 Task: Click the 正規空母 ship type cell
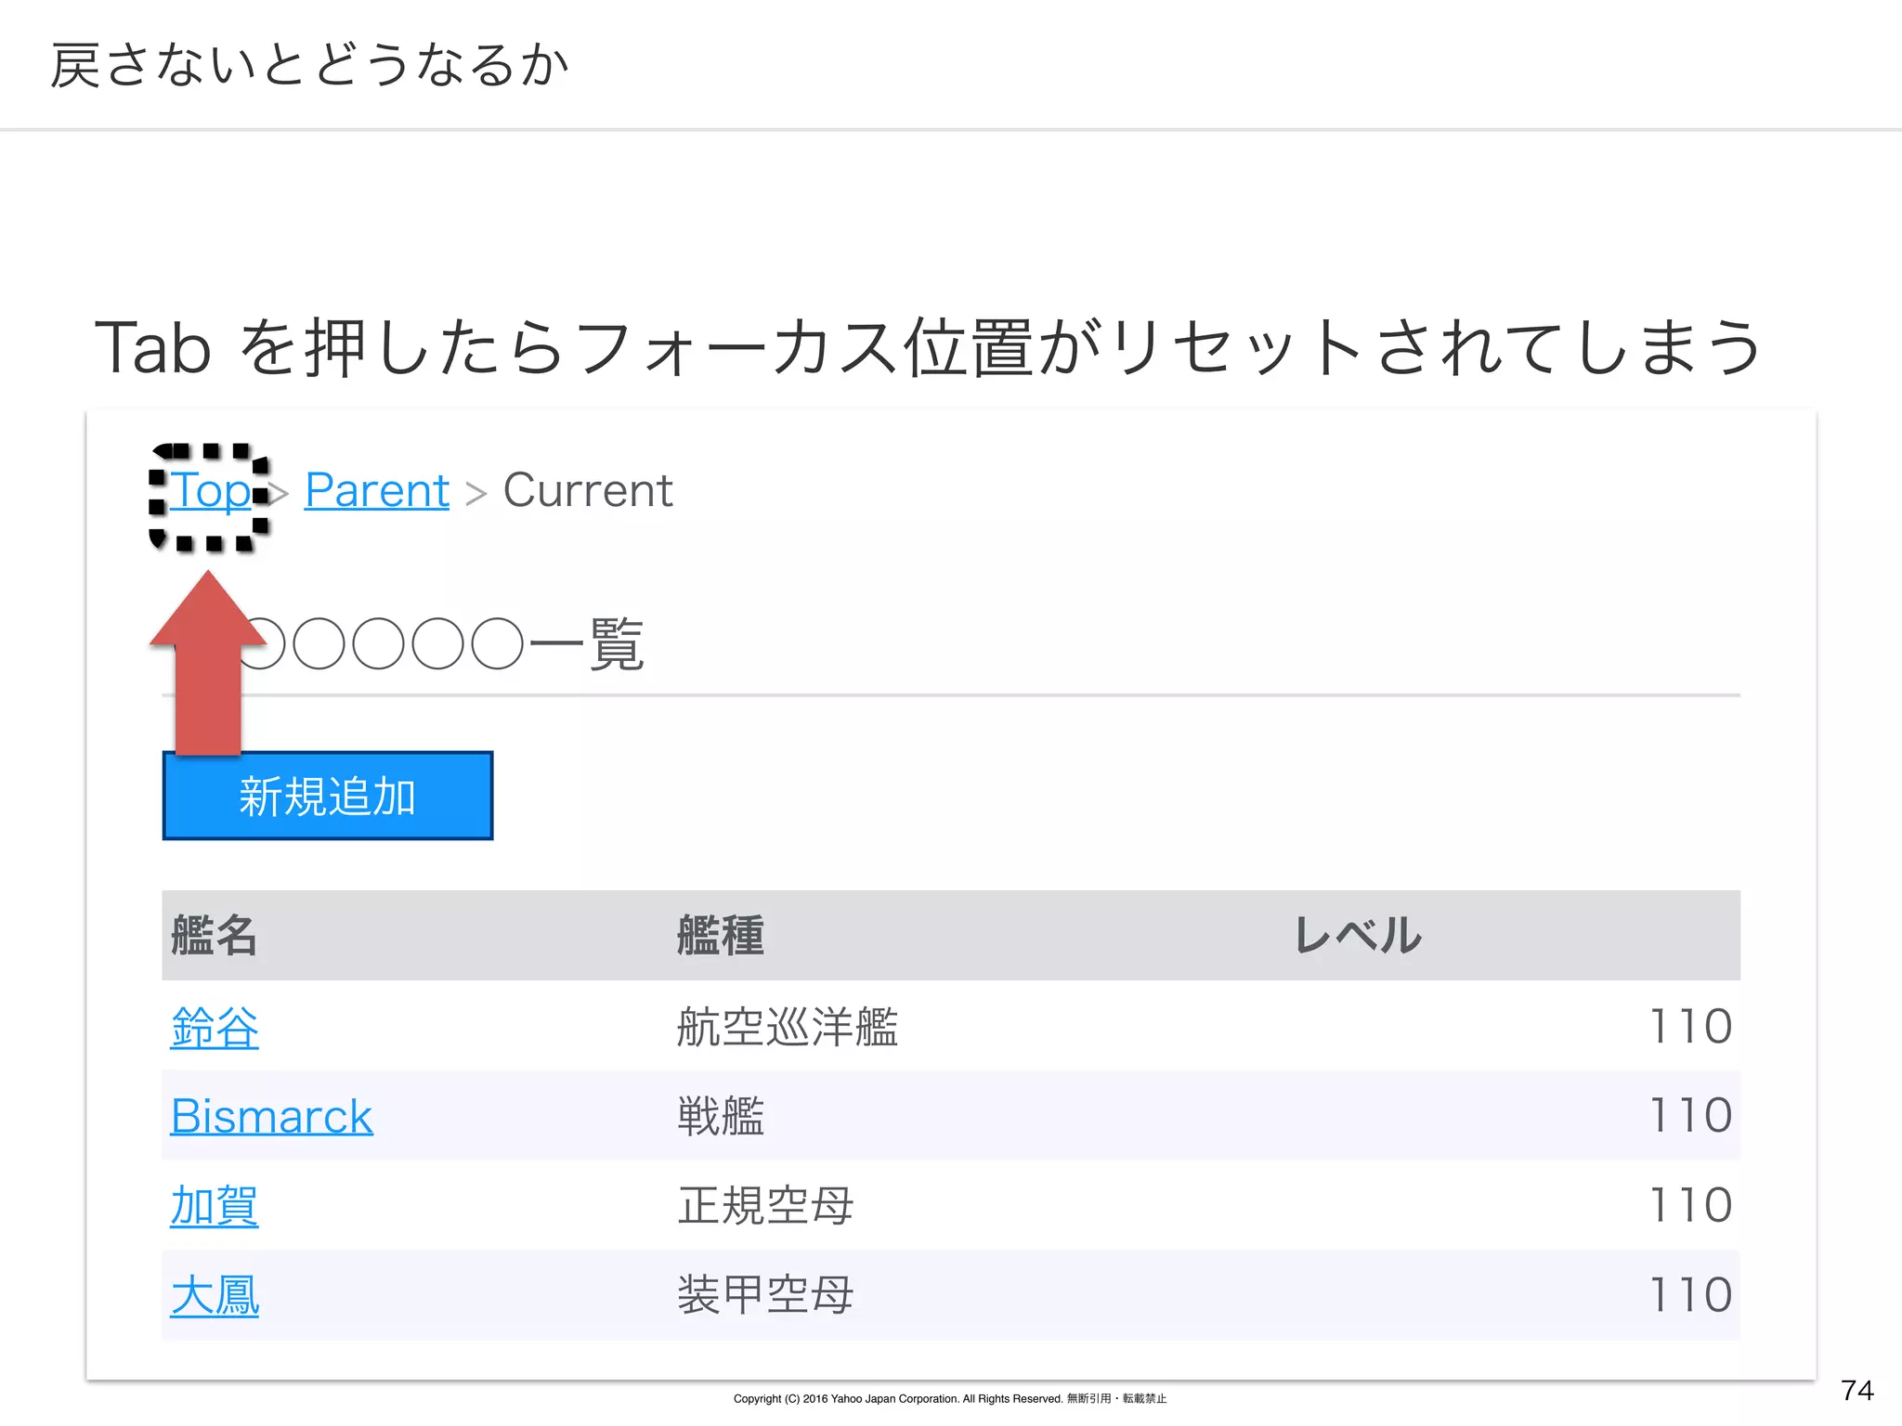[764, 1206]
